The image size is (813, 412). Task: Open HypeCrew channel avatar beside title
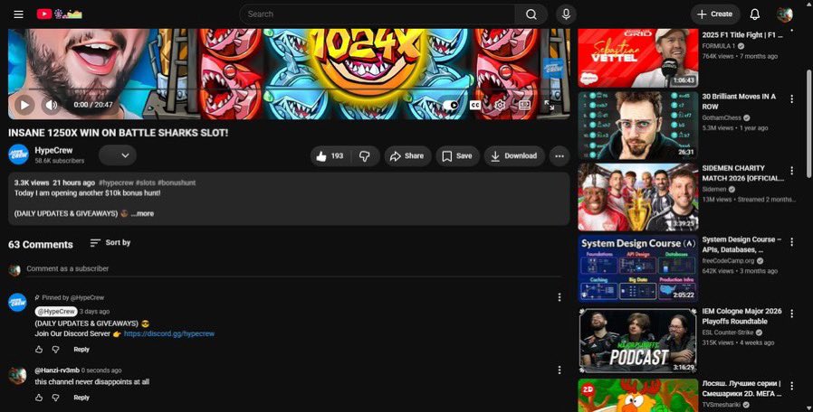tap(18, 154)
